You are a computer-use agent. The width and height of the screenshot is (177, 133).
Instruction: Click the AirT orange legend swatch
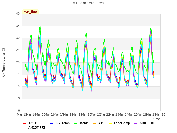click(x=94, y=124)
